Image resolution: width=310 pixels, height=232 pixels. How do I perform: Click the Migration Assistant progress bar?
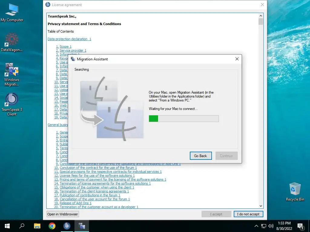click(184, 118)
